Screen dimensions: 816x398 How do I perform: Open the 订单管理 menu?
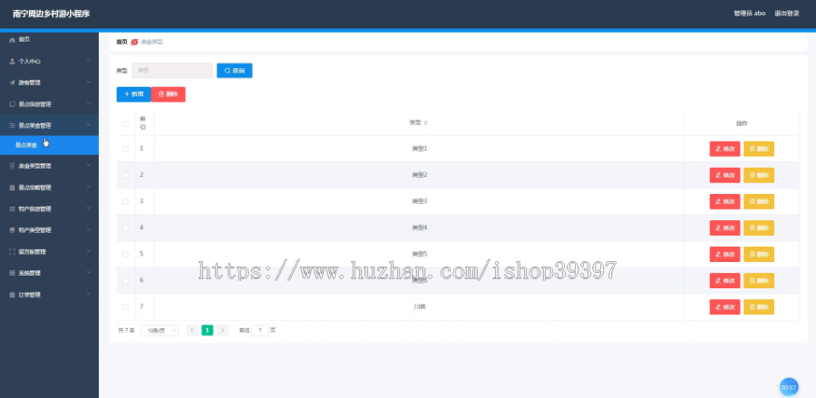[x=50, y=295]
